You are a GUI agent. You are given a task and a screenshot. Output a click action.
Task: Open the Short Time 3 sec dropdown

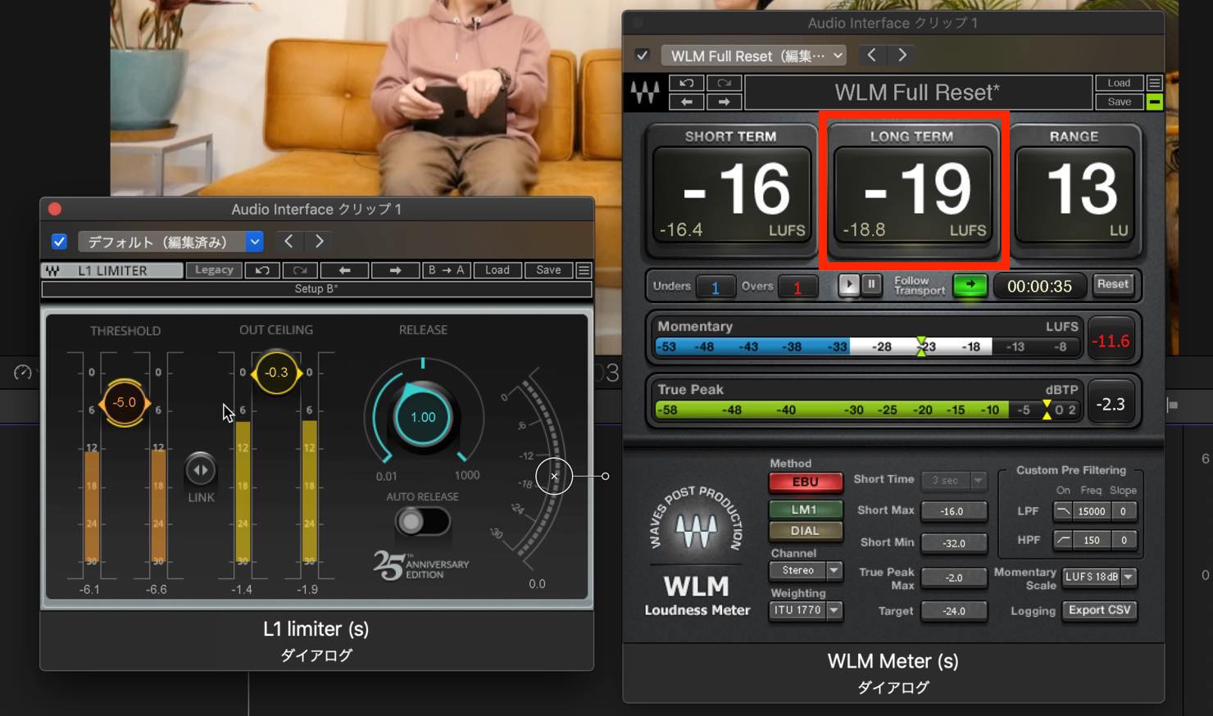coord(954,480)
